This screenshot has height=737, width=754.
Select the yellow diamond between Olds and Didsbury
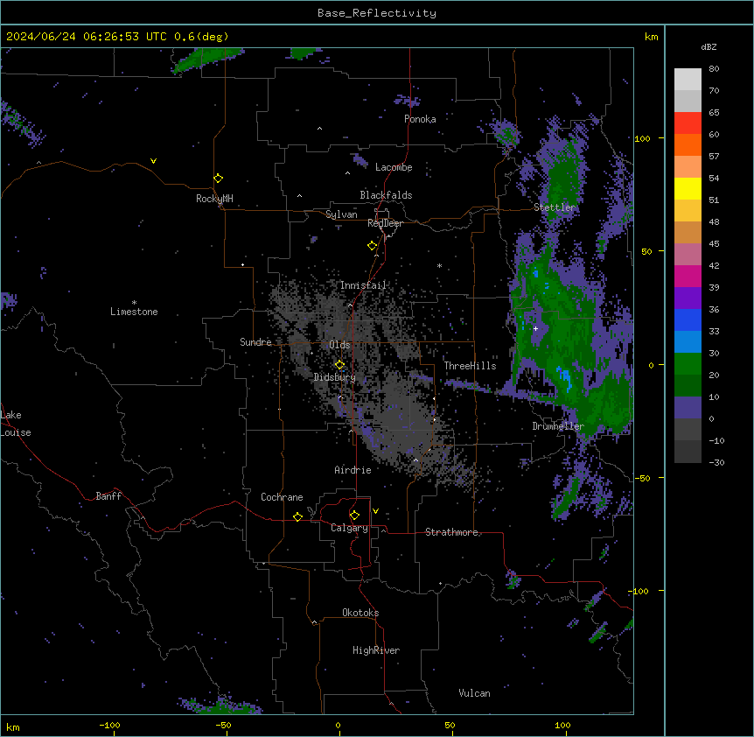pos(339,365)
